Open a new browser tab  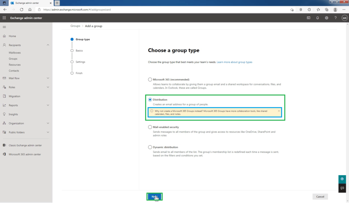[57, 3]
